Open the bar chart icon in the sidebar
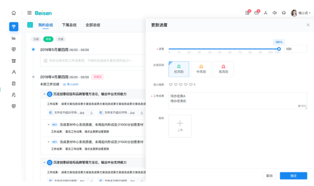This screenshot has height=186, width=314. 14,38
